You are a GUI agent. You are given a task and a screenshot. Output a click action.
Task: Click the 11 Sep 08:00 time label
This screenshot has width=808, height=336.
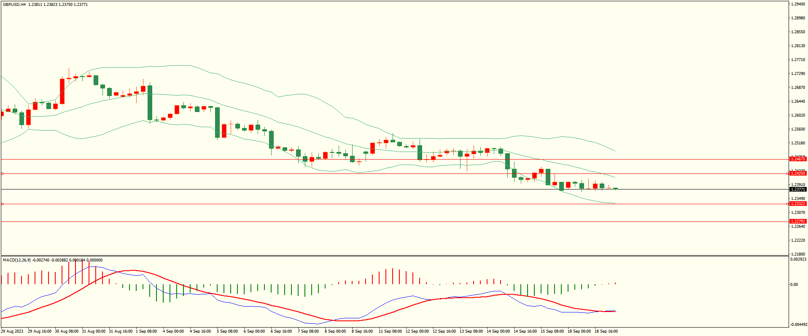pyautogui.click(x=390, y=331)
